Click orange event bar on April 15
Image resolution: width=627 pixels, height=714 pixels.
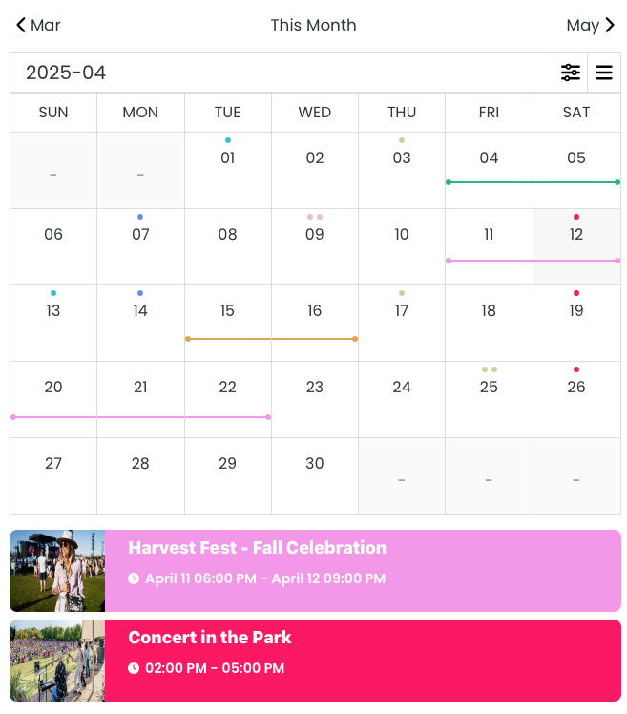[228, 339]
